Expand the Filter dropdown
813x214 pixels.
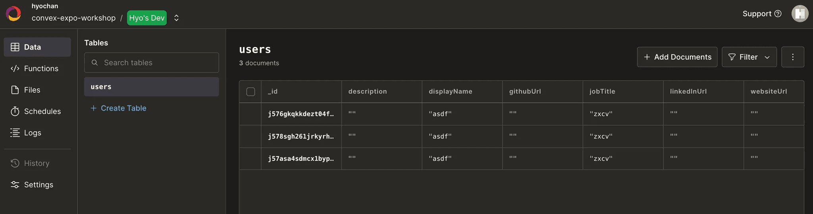coord(749,57)
